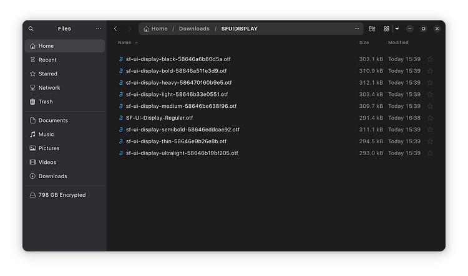The image size is (468, 276).
Task: Switch to grid view
Action: (x=386, y=29)
